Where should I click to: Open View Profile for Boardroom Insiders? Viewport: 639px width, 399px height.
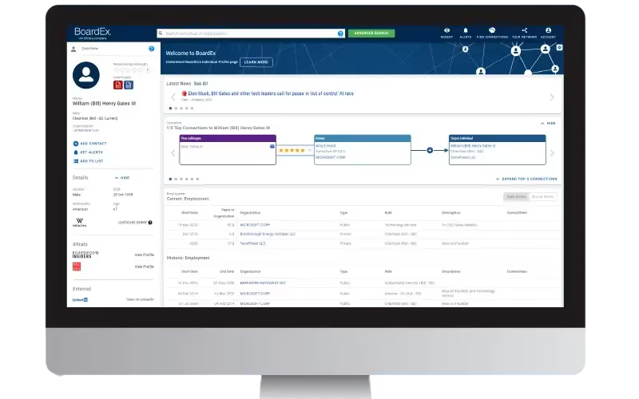[x=145, y=255]
